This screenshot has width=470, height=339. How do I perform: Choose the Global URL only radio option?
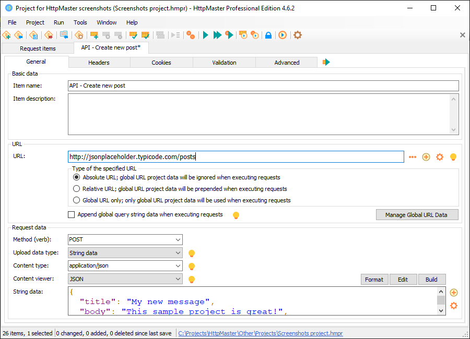[x=77, y=200]
